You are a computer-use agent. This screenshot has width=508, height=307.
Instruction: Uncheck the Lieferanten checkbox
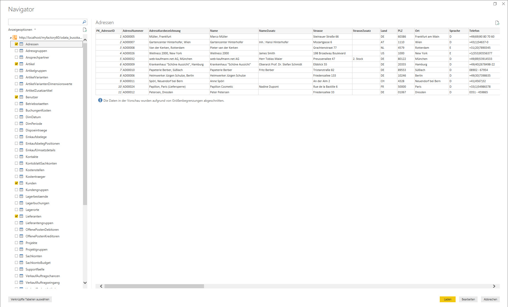point(16,216)
